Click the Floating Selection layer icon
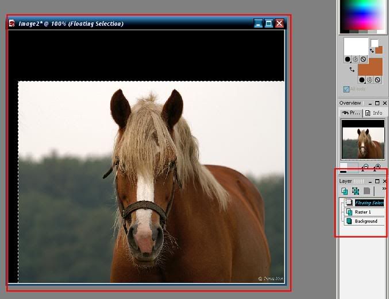Screen dimensions: 389x299 point(349,203)
